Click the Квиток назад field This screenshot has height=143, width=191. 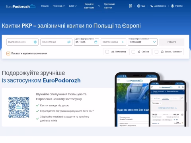113,42
